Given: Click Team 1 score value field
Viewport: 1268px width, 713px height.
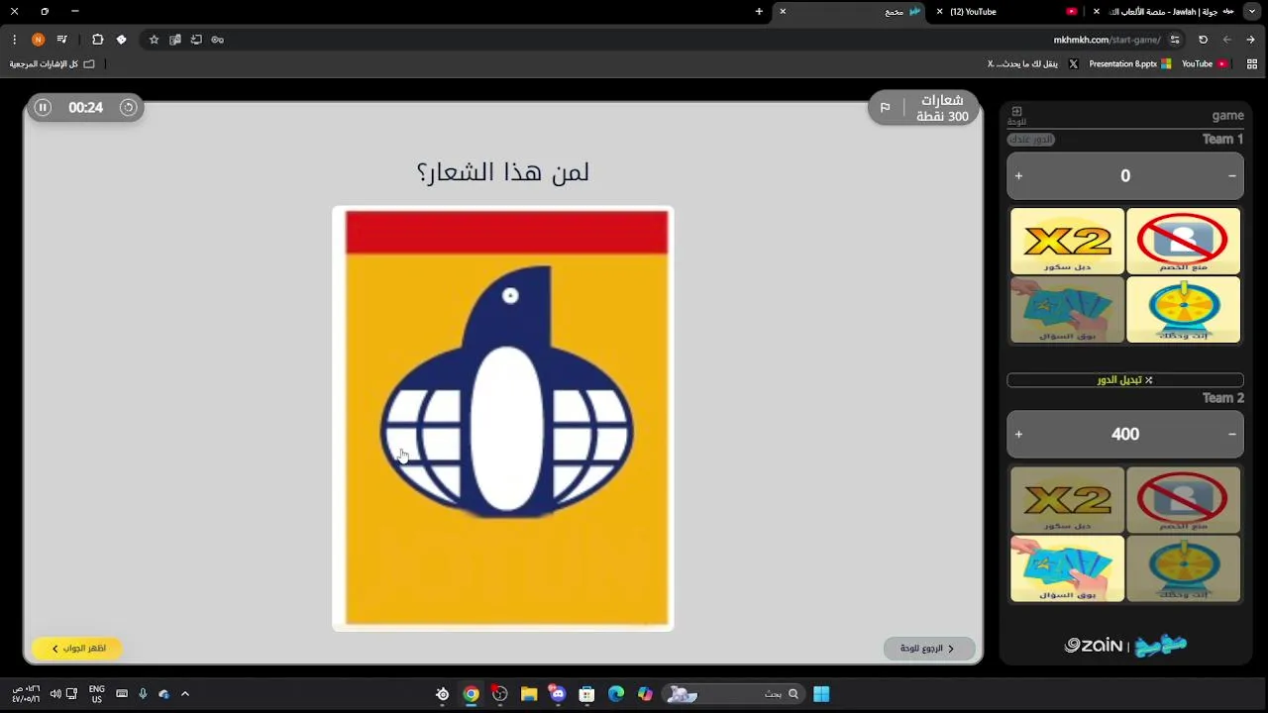Looking at the screenshot, I should pos(1125,175).
